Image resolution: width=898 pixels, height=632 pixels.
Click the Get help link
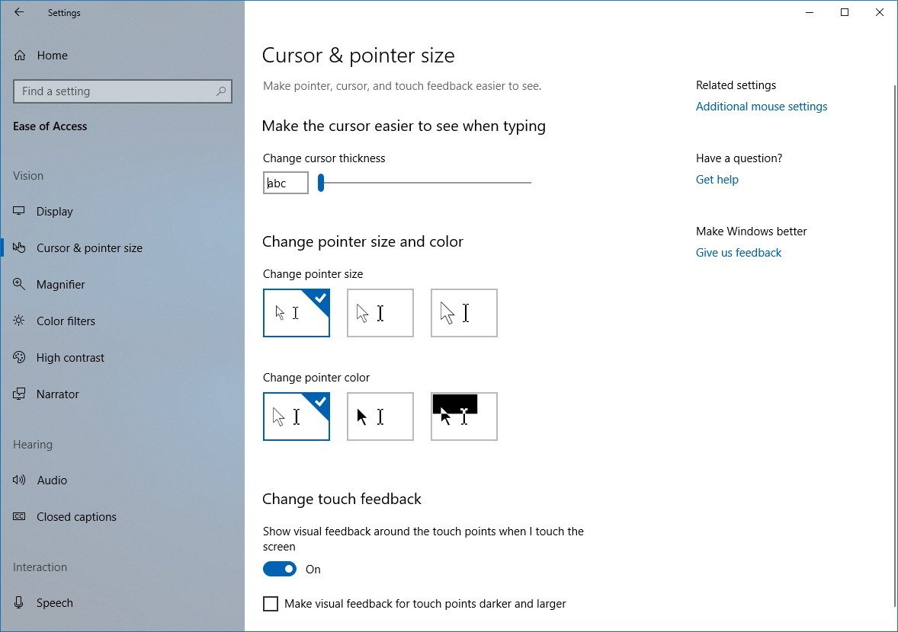[717, 180]
